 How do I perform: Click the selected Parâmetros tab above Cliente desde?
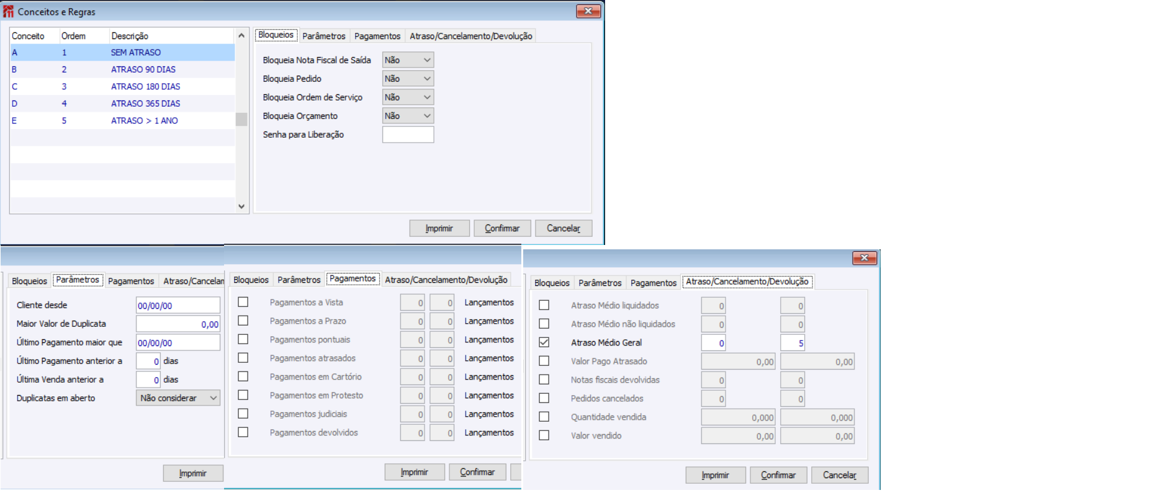78,280
